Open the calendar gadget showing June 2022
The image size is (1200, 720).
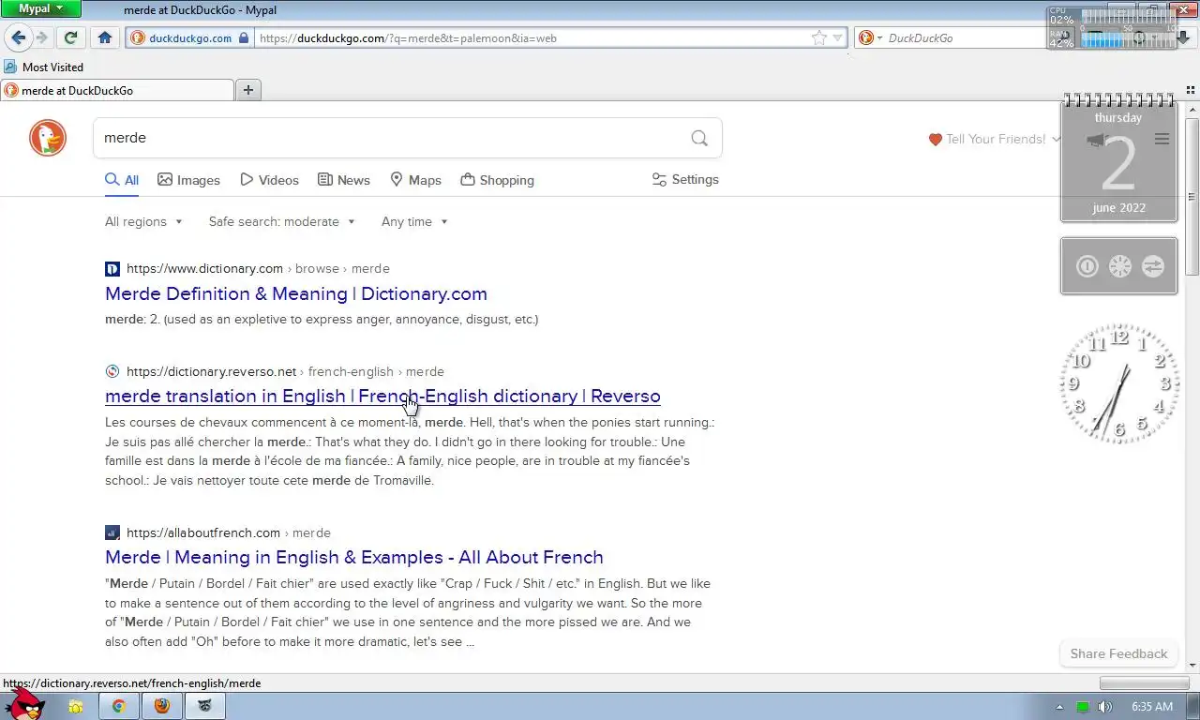click(x=1118, y=159)
